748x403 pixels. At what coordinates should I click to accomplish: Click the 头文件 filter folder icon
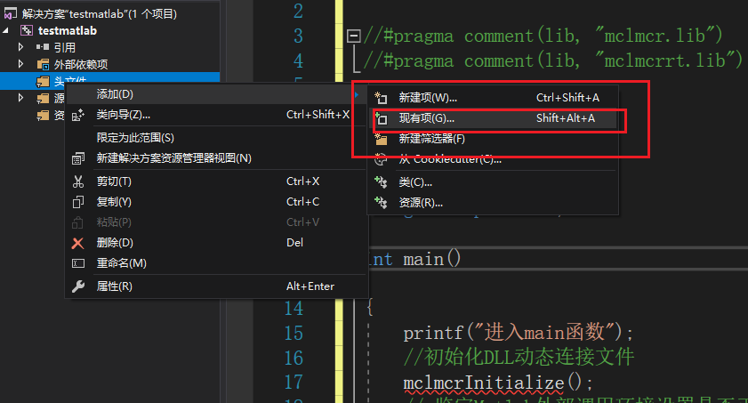43,82
